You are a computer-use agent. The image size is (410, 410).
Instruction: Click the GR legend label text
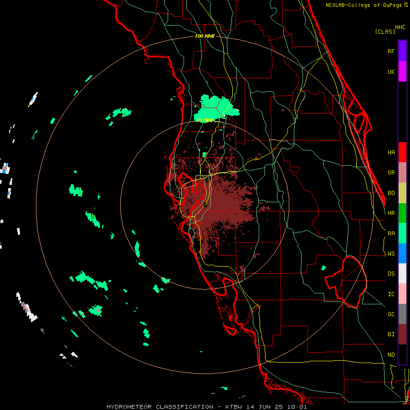[391, 173]
